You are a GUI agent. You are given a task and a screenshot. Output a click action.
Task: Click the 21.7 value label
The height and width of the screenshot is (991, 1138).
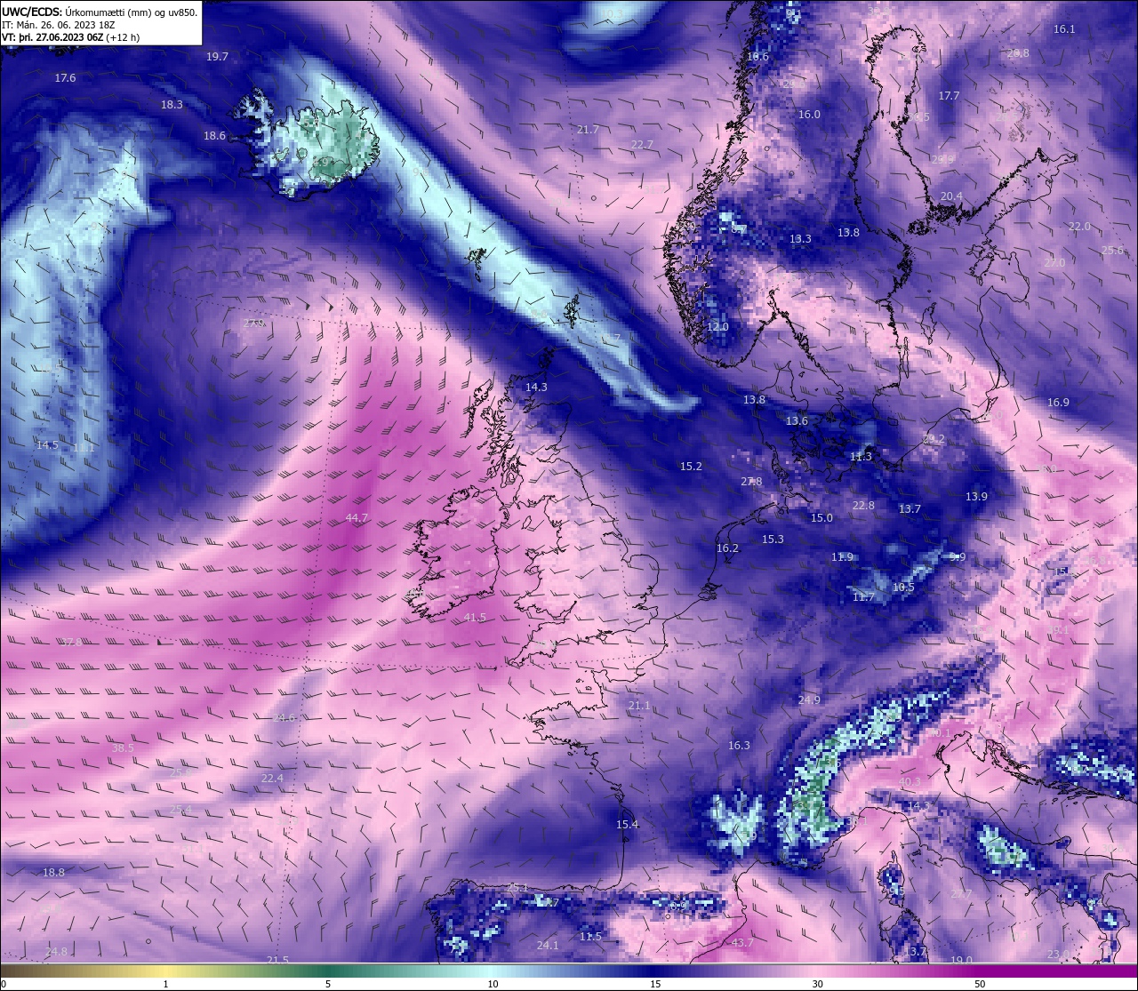coord(587,130)
